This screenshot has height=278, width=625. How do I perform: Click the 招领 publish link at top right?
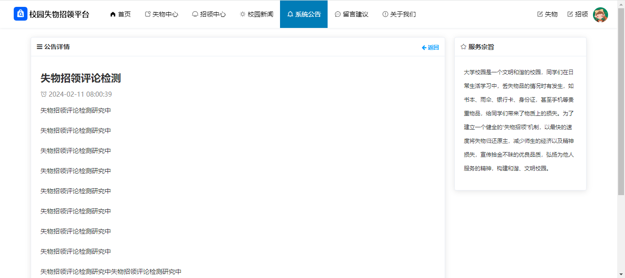tap(578, 14)
